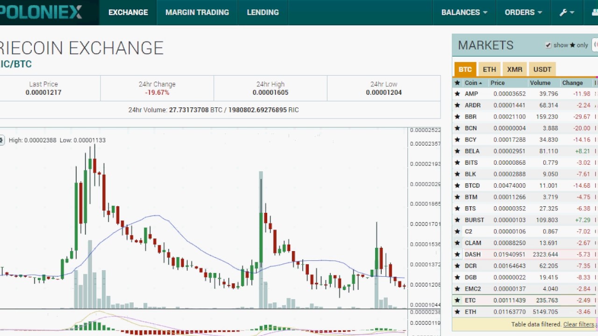Star the BTCD market row

click(x=457, y=186)
